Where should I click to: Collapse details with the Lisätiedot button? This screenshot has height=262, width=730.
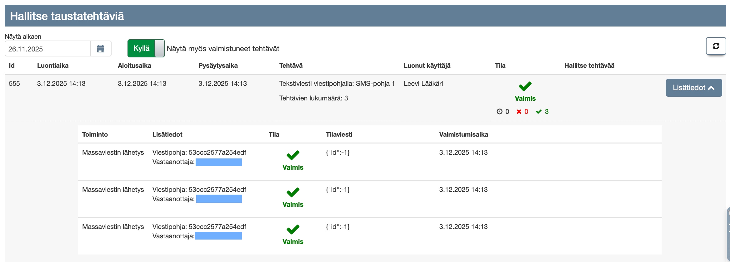pos(693,88)
